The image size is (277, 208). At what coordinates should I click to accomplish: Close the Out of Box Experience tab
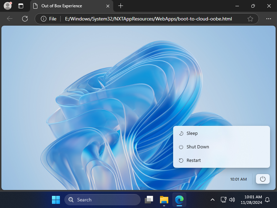[108, 6]
